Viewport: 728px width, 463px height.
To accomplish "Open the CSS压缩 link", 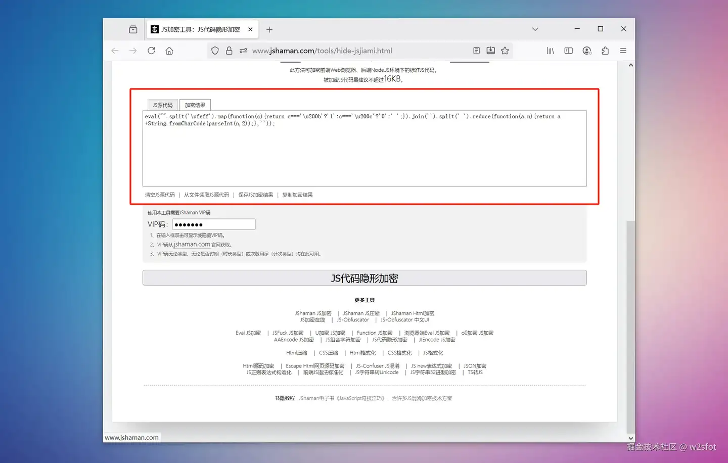I will pos(328,353).
